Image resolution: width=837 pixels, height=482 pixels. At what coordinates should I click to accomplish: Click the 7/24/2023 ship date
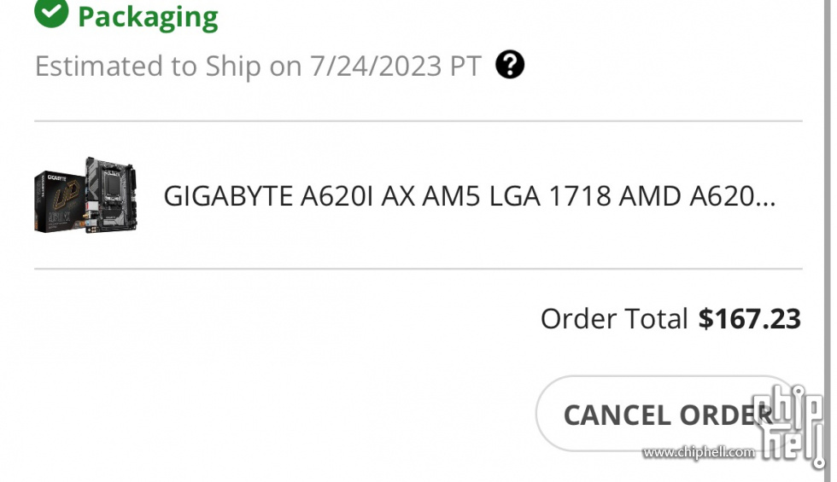click(x=376, y=67)
